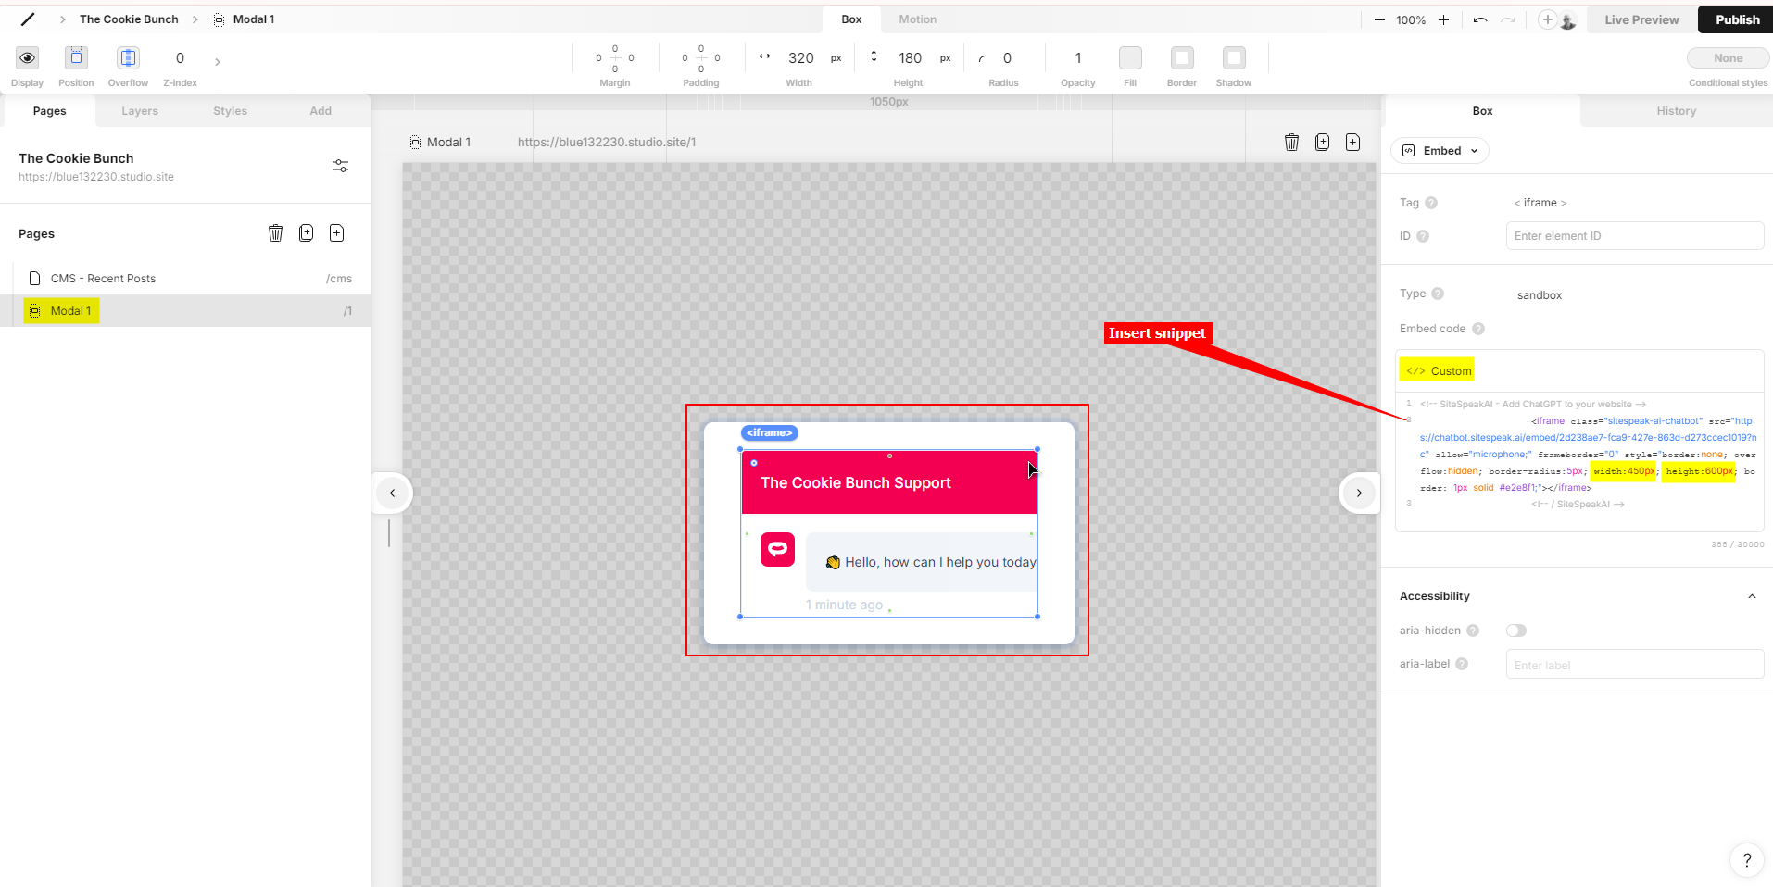Click the user avatar
This screenshot has width=1773, height=887.
(x=1567, y=20)
